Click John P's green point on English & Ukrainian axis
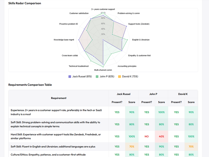This screenshot has width=209, height=157. pyautogui.click(x=127, y=40)
